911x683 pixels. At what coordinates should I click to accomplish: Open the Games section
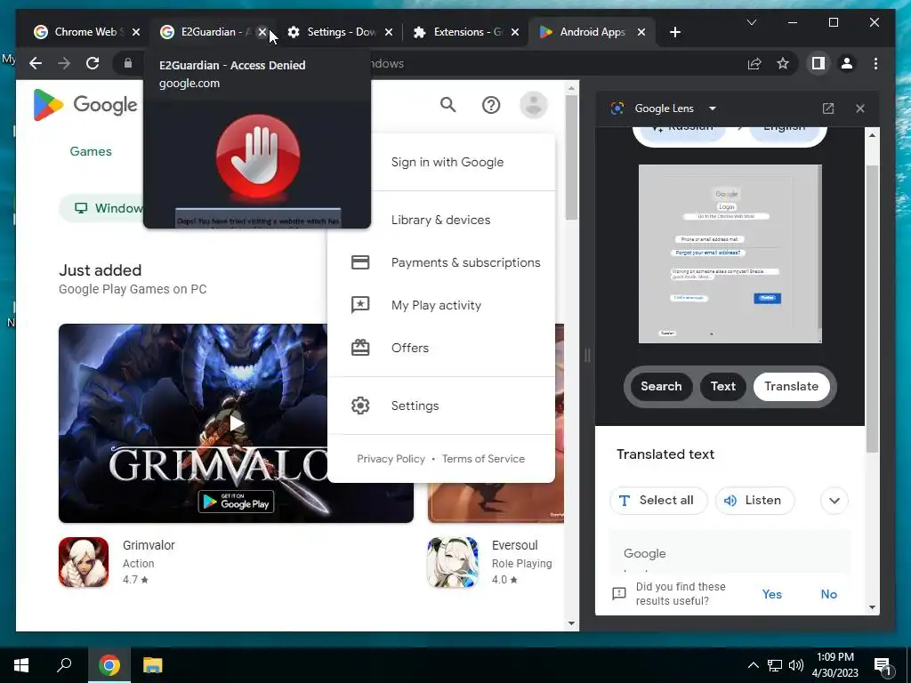pos(91,151)
